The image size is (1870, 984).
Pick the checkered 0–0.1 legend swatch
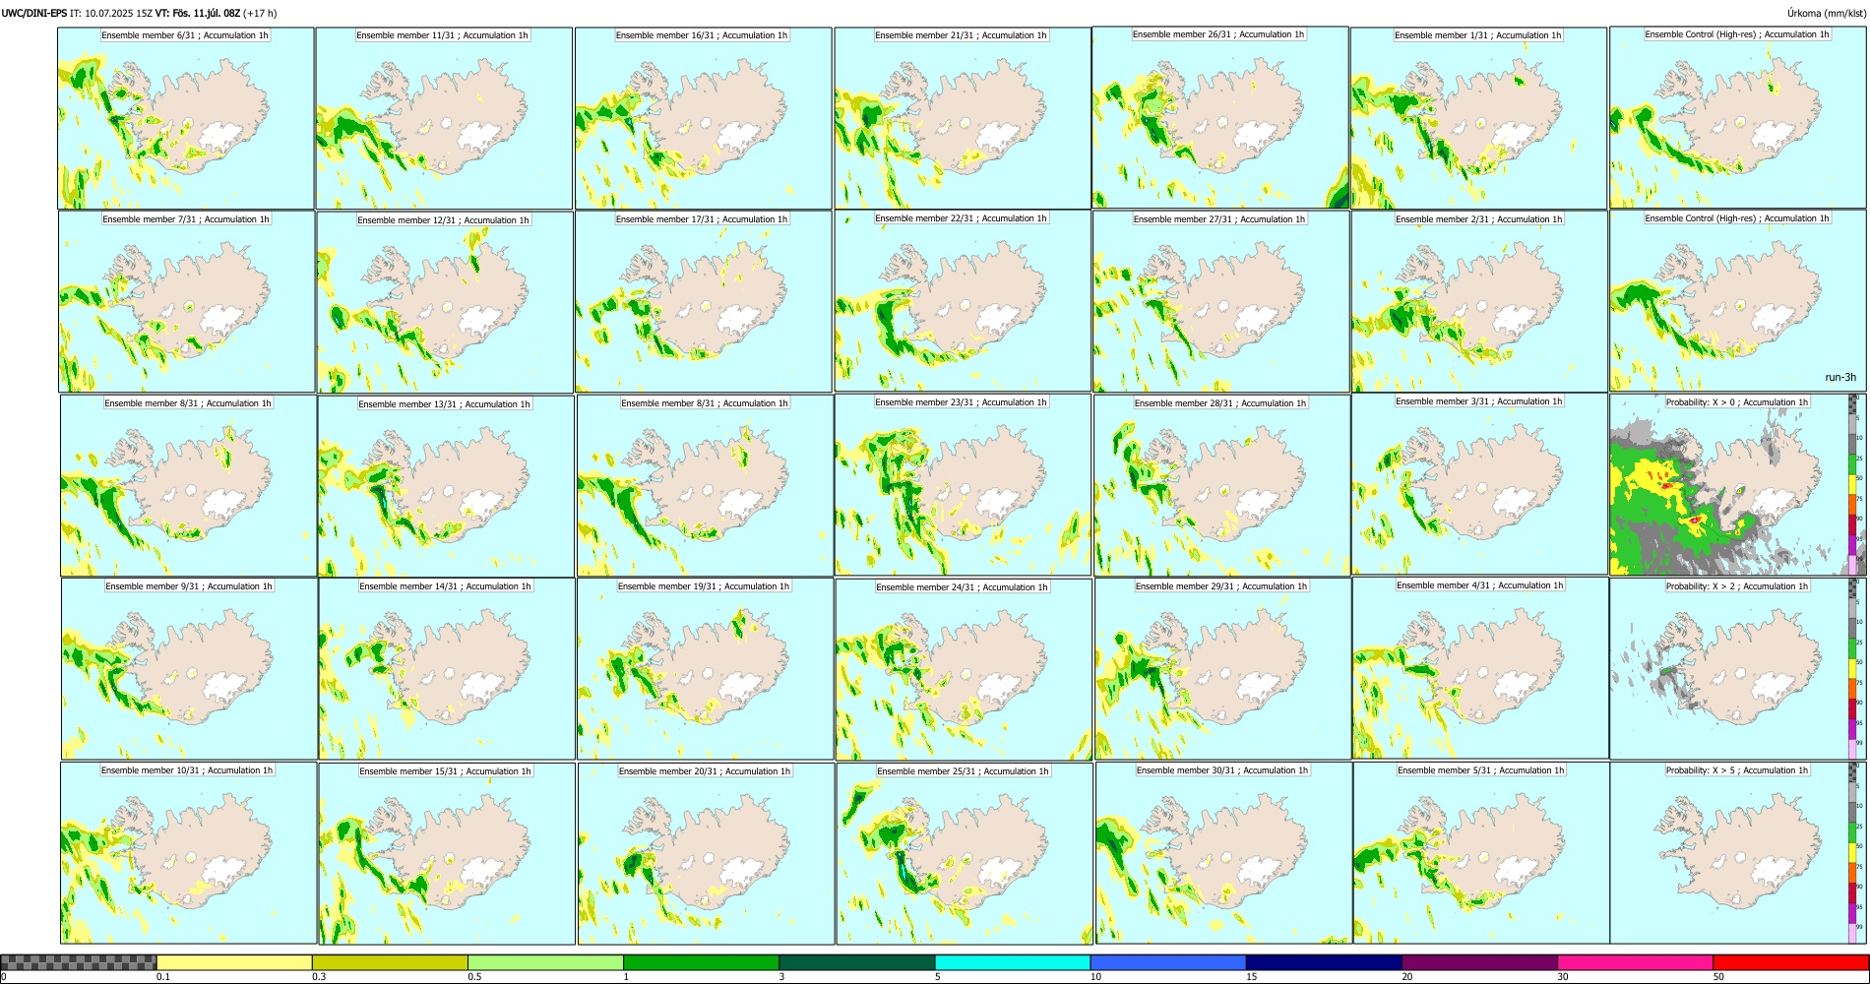pos(79,962)
